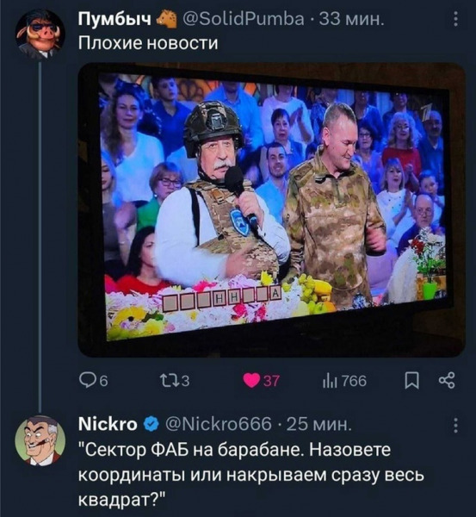This screenshot has width=476, height=517.
Task: Click the Плохие новости tweet text
Action: tap(148, 43)
